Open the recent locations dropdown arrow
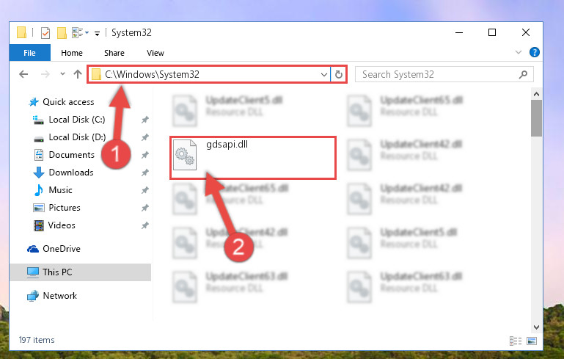This screenshot has height=359, width=564. pos(62,74)
